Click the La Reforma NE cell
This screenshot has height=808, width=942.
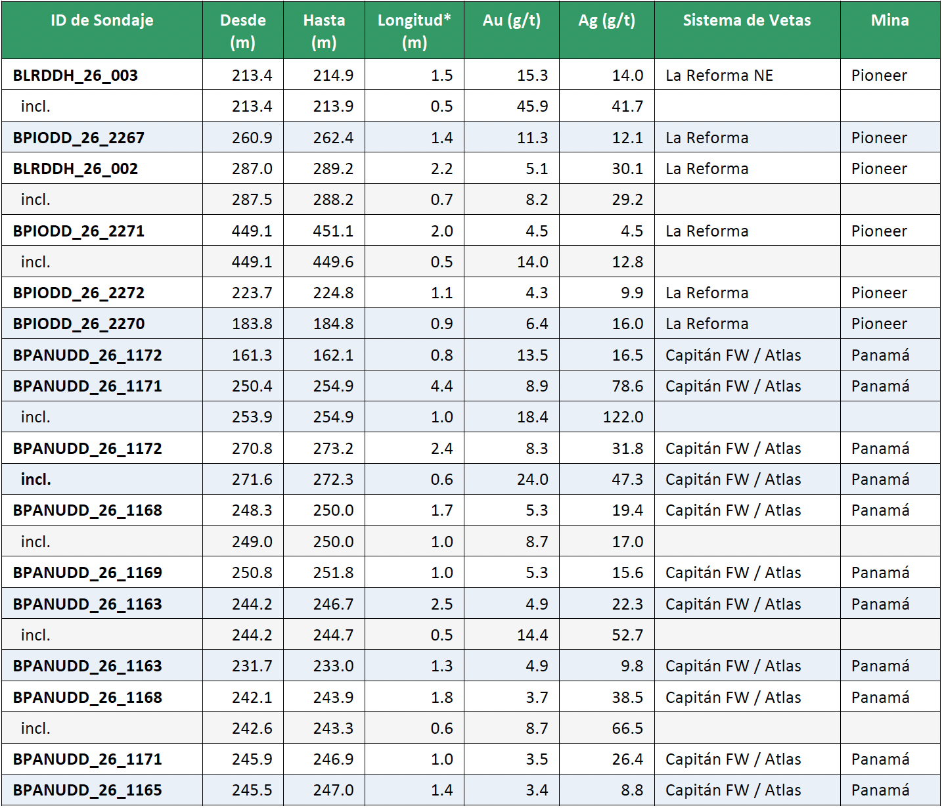747,75
